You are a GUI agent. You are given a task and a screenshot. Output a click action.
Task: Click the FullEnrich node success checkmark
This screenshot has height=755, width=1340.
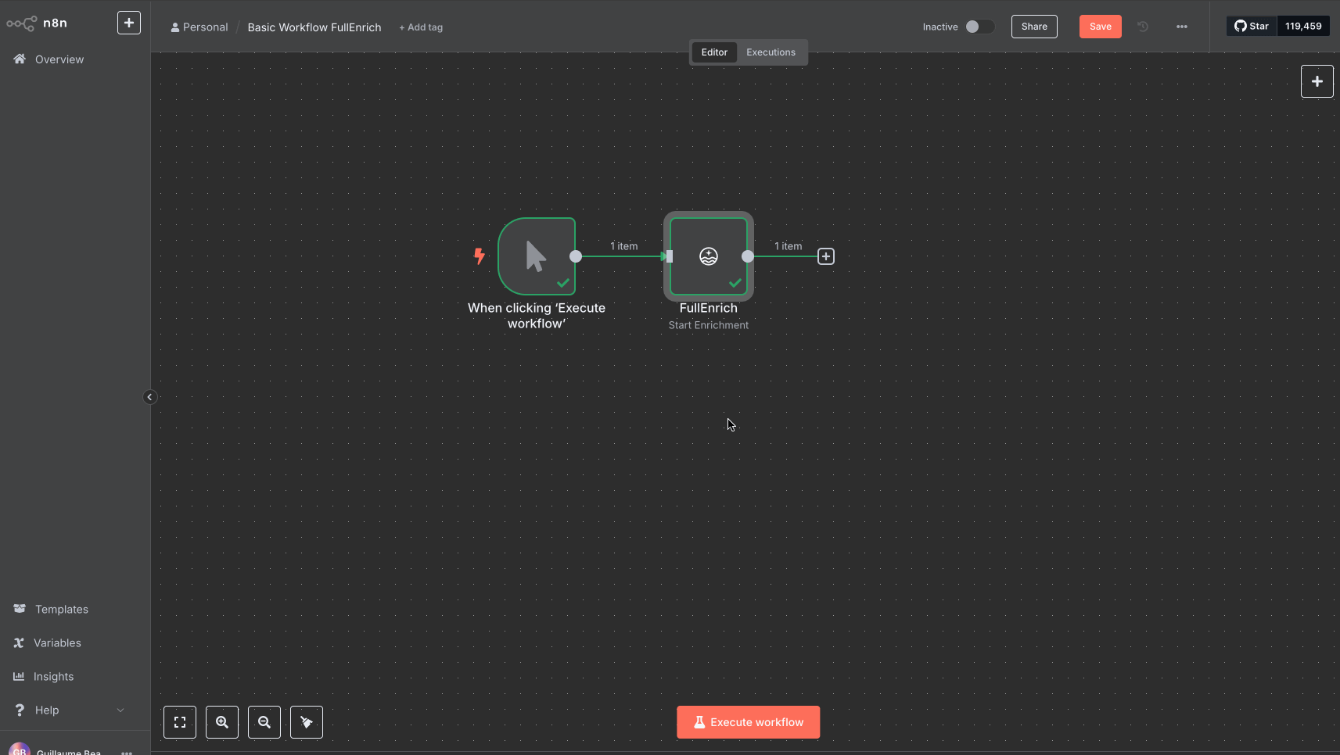point(735,283)
